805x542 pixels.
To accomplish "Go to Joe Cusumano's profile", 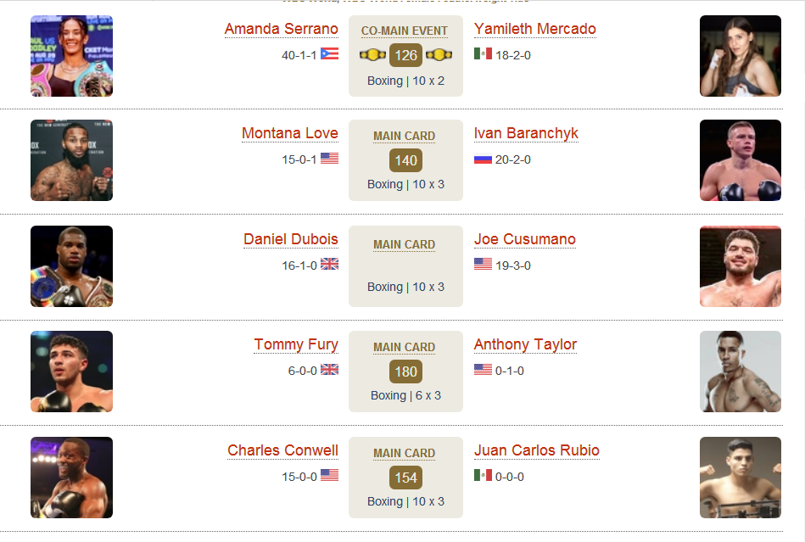I will click(525, 239).
